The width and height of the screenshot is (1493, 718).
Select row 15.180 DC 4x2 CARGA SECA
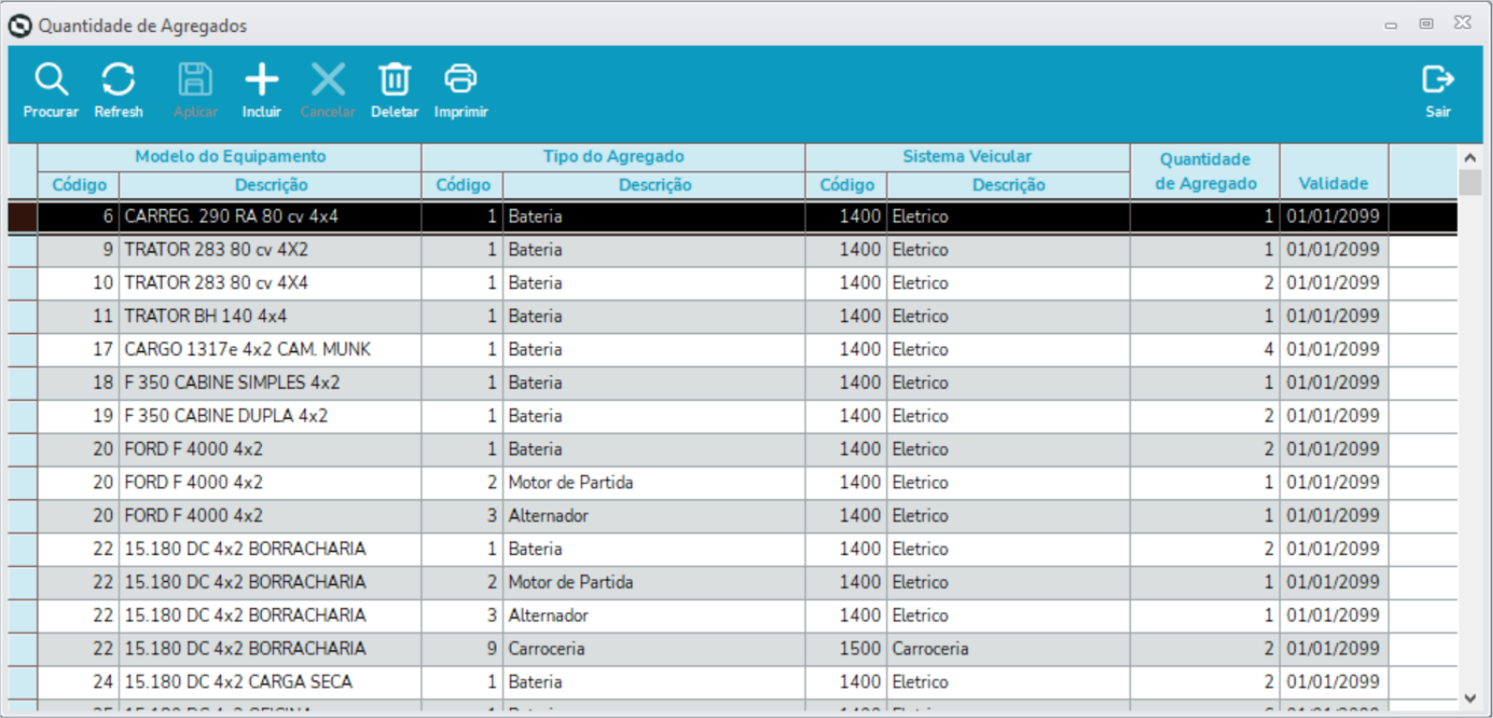[x=732, y=682]
